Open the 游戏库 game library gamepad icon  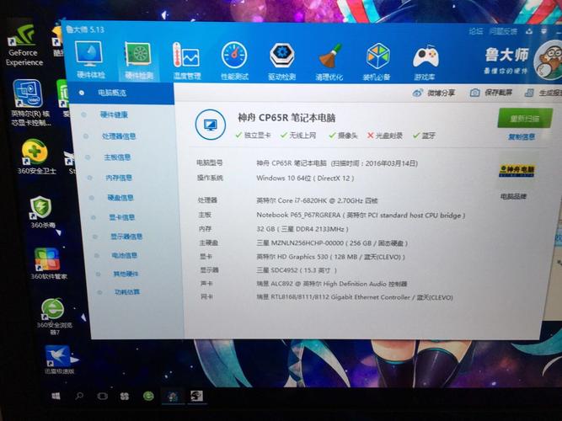pyautogui.click(x=426, y=61)
